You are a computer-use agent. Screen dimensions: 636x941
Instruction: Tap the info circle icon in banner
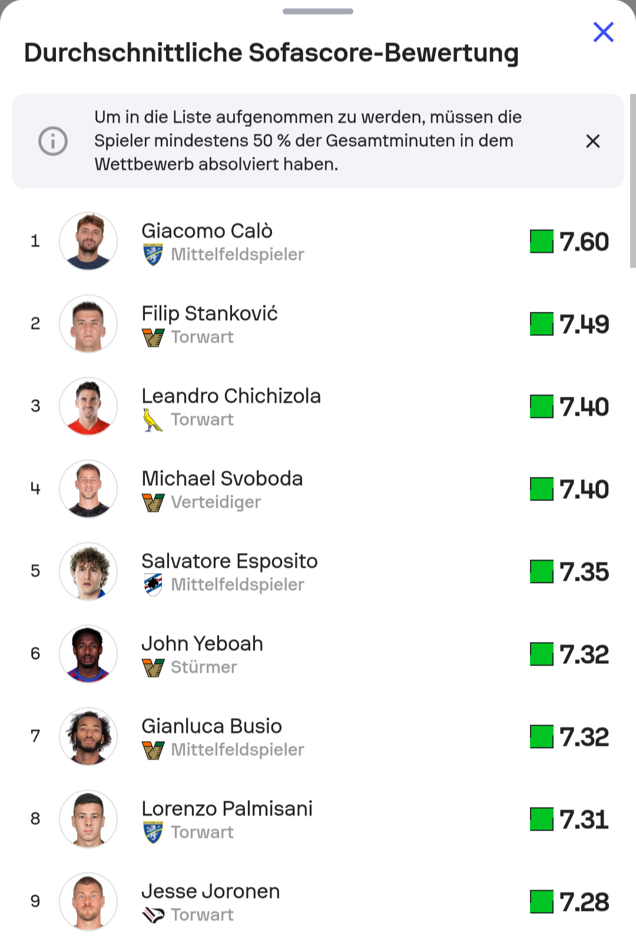(53, 142)
